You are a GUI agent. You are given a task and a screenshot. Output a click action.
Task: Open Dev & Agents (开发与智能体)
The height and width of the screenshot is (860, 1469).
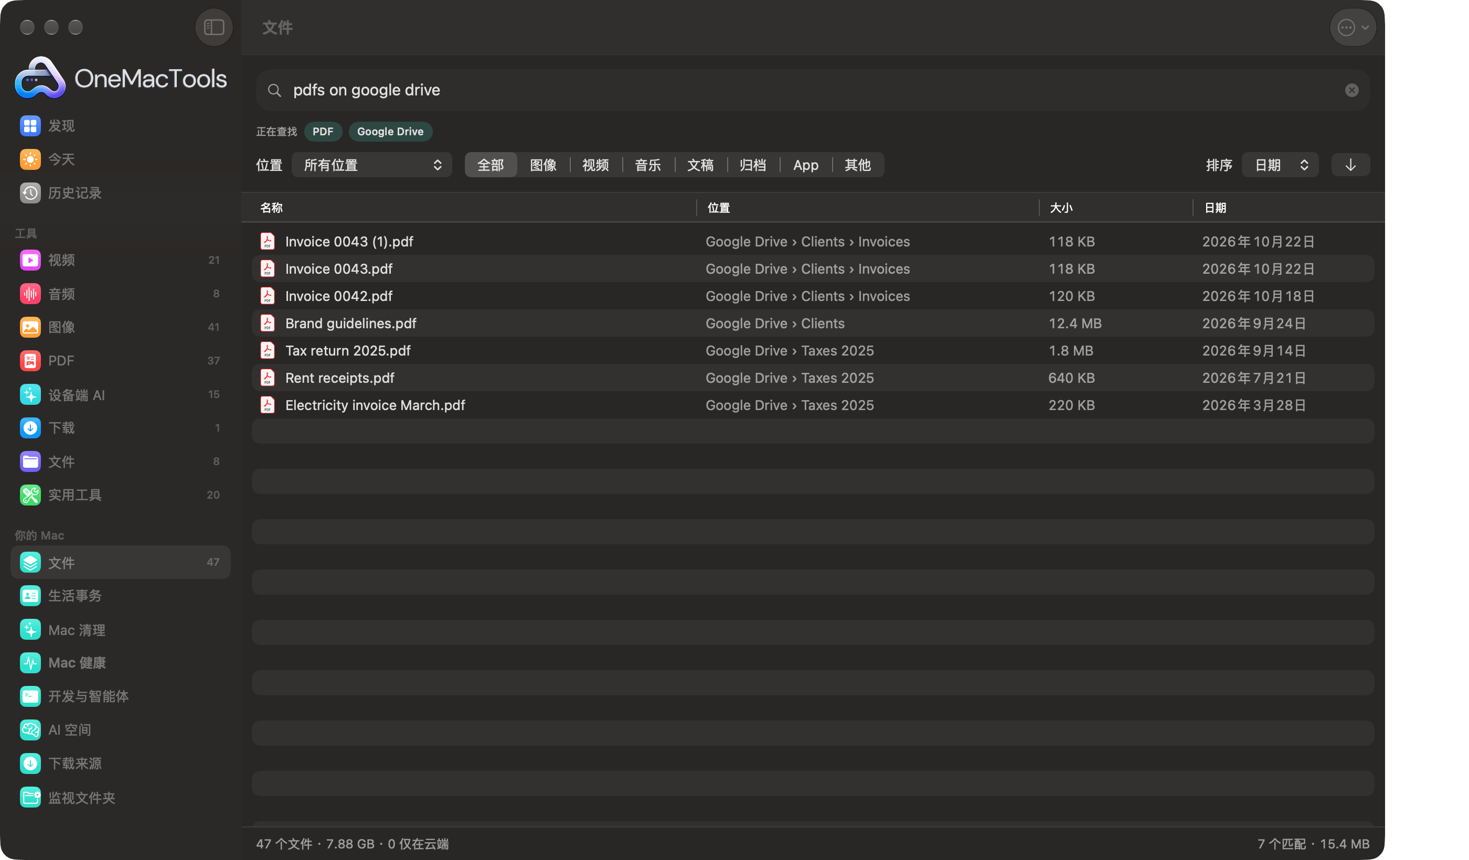(120, 696)
